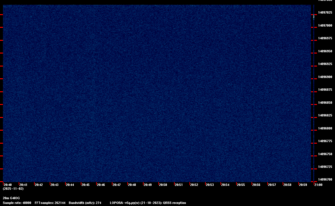Click the 20:48 time axis label

[132, 185]
